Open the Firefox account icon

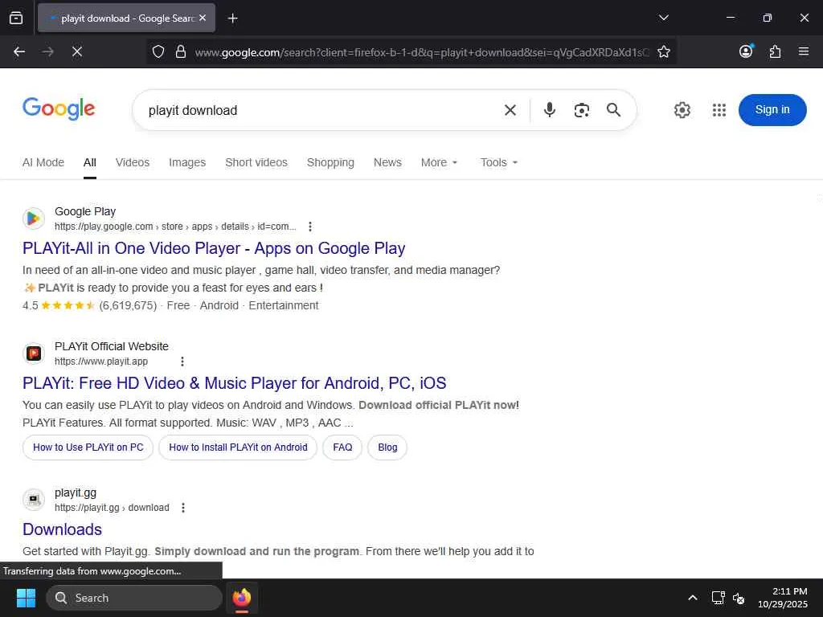(x=746, y=51)
